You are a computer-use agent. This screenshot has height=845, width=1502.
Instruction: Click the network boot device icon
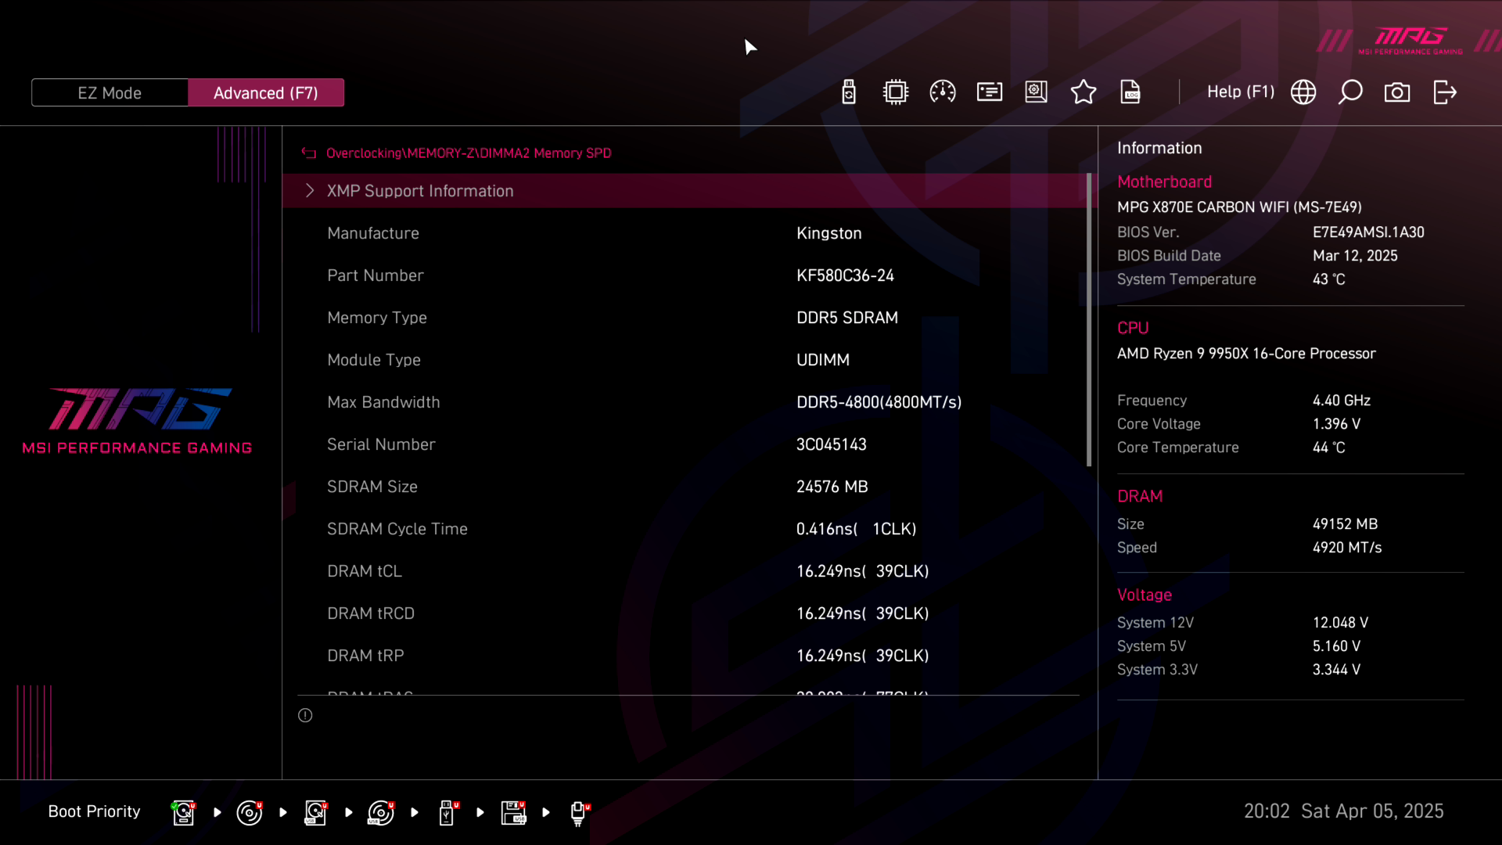pos(579,812)
